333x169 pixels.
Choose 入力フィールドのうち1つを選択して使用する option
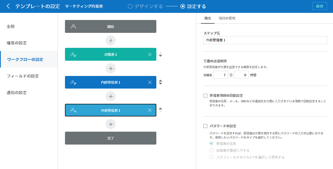211,157
